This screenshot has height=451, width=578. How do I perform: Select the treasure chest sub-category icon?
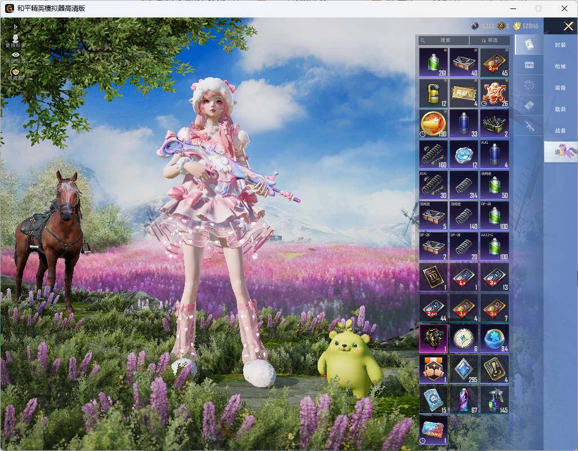click(530, 65)
